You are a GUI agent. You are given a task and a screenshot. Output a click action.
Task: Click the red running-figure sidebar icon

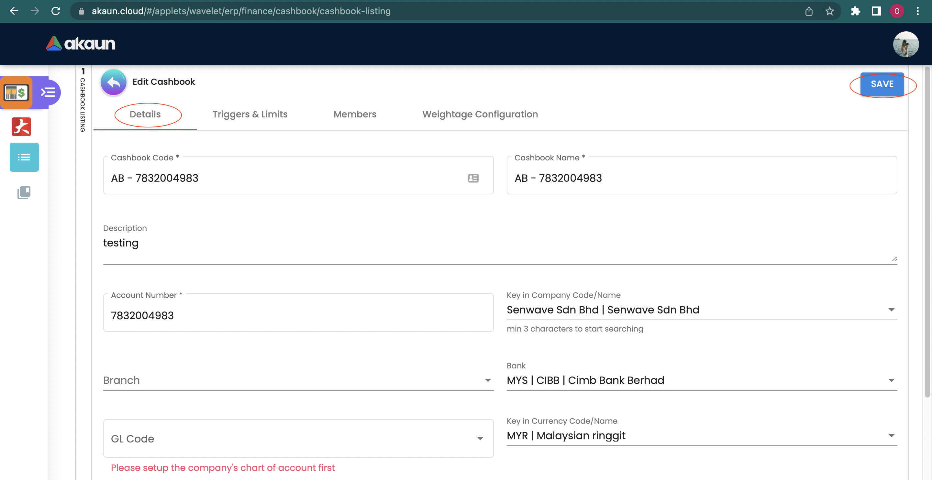21,126
